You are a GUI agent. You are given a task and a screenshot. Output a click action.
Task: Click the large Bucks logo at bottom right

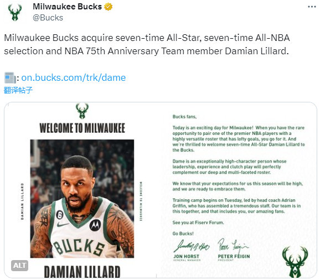coord(295,262)
